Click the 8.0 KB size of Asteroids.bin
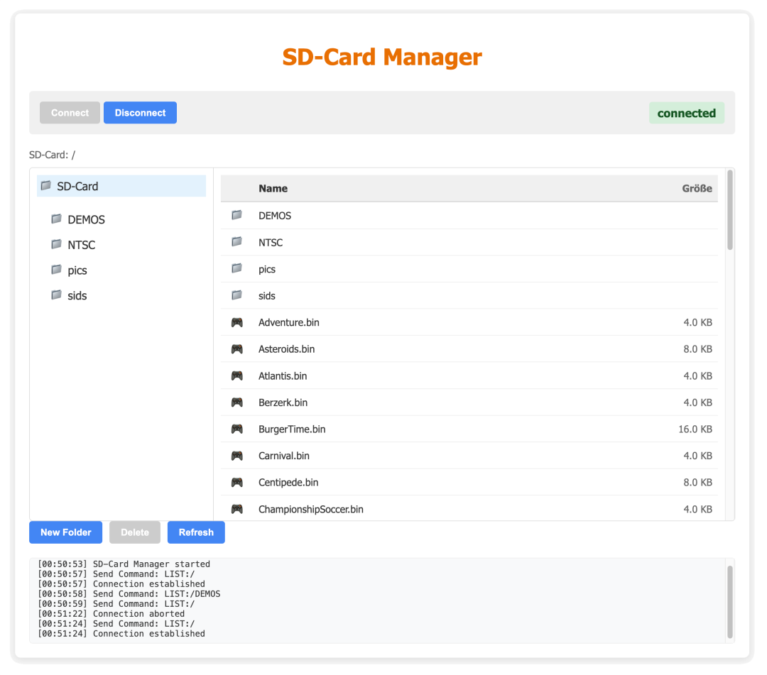Screen dimensions: 767x675 [x=697, y=349]
